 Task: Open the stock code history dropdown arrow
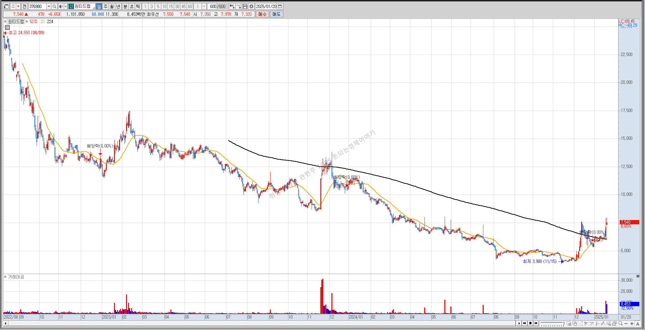pyautogui.click(x=49, y=6)
